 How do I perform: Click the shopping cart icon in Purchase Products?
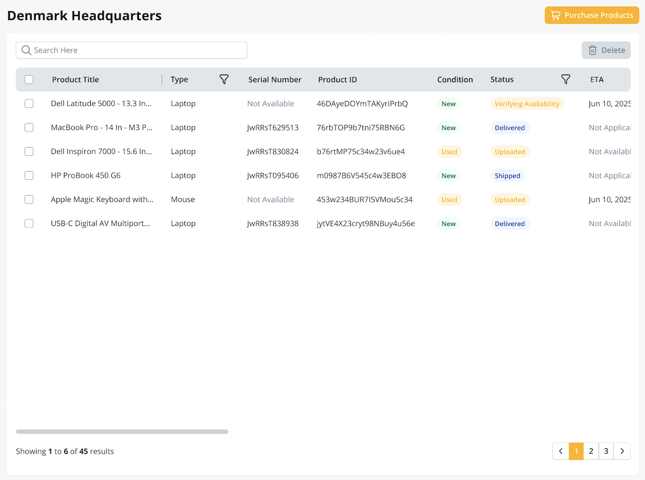[x=556, y=15]
